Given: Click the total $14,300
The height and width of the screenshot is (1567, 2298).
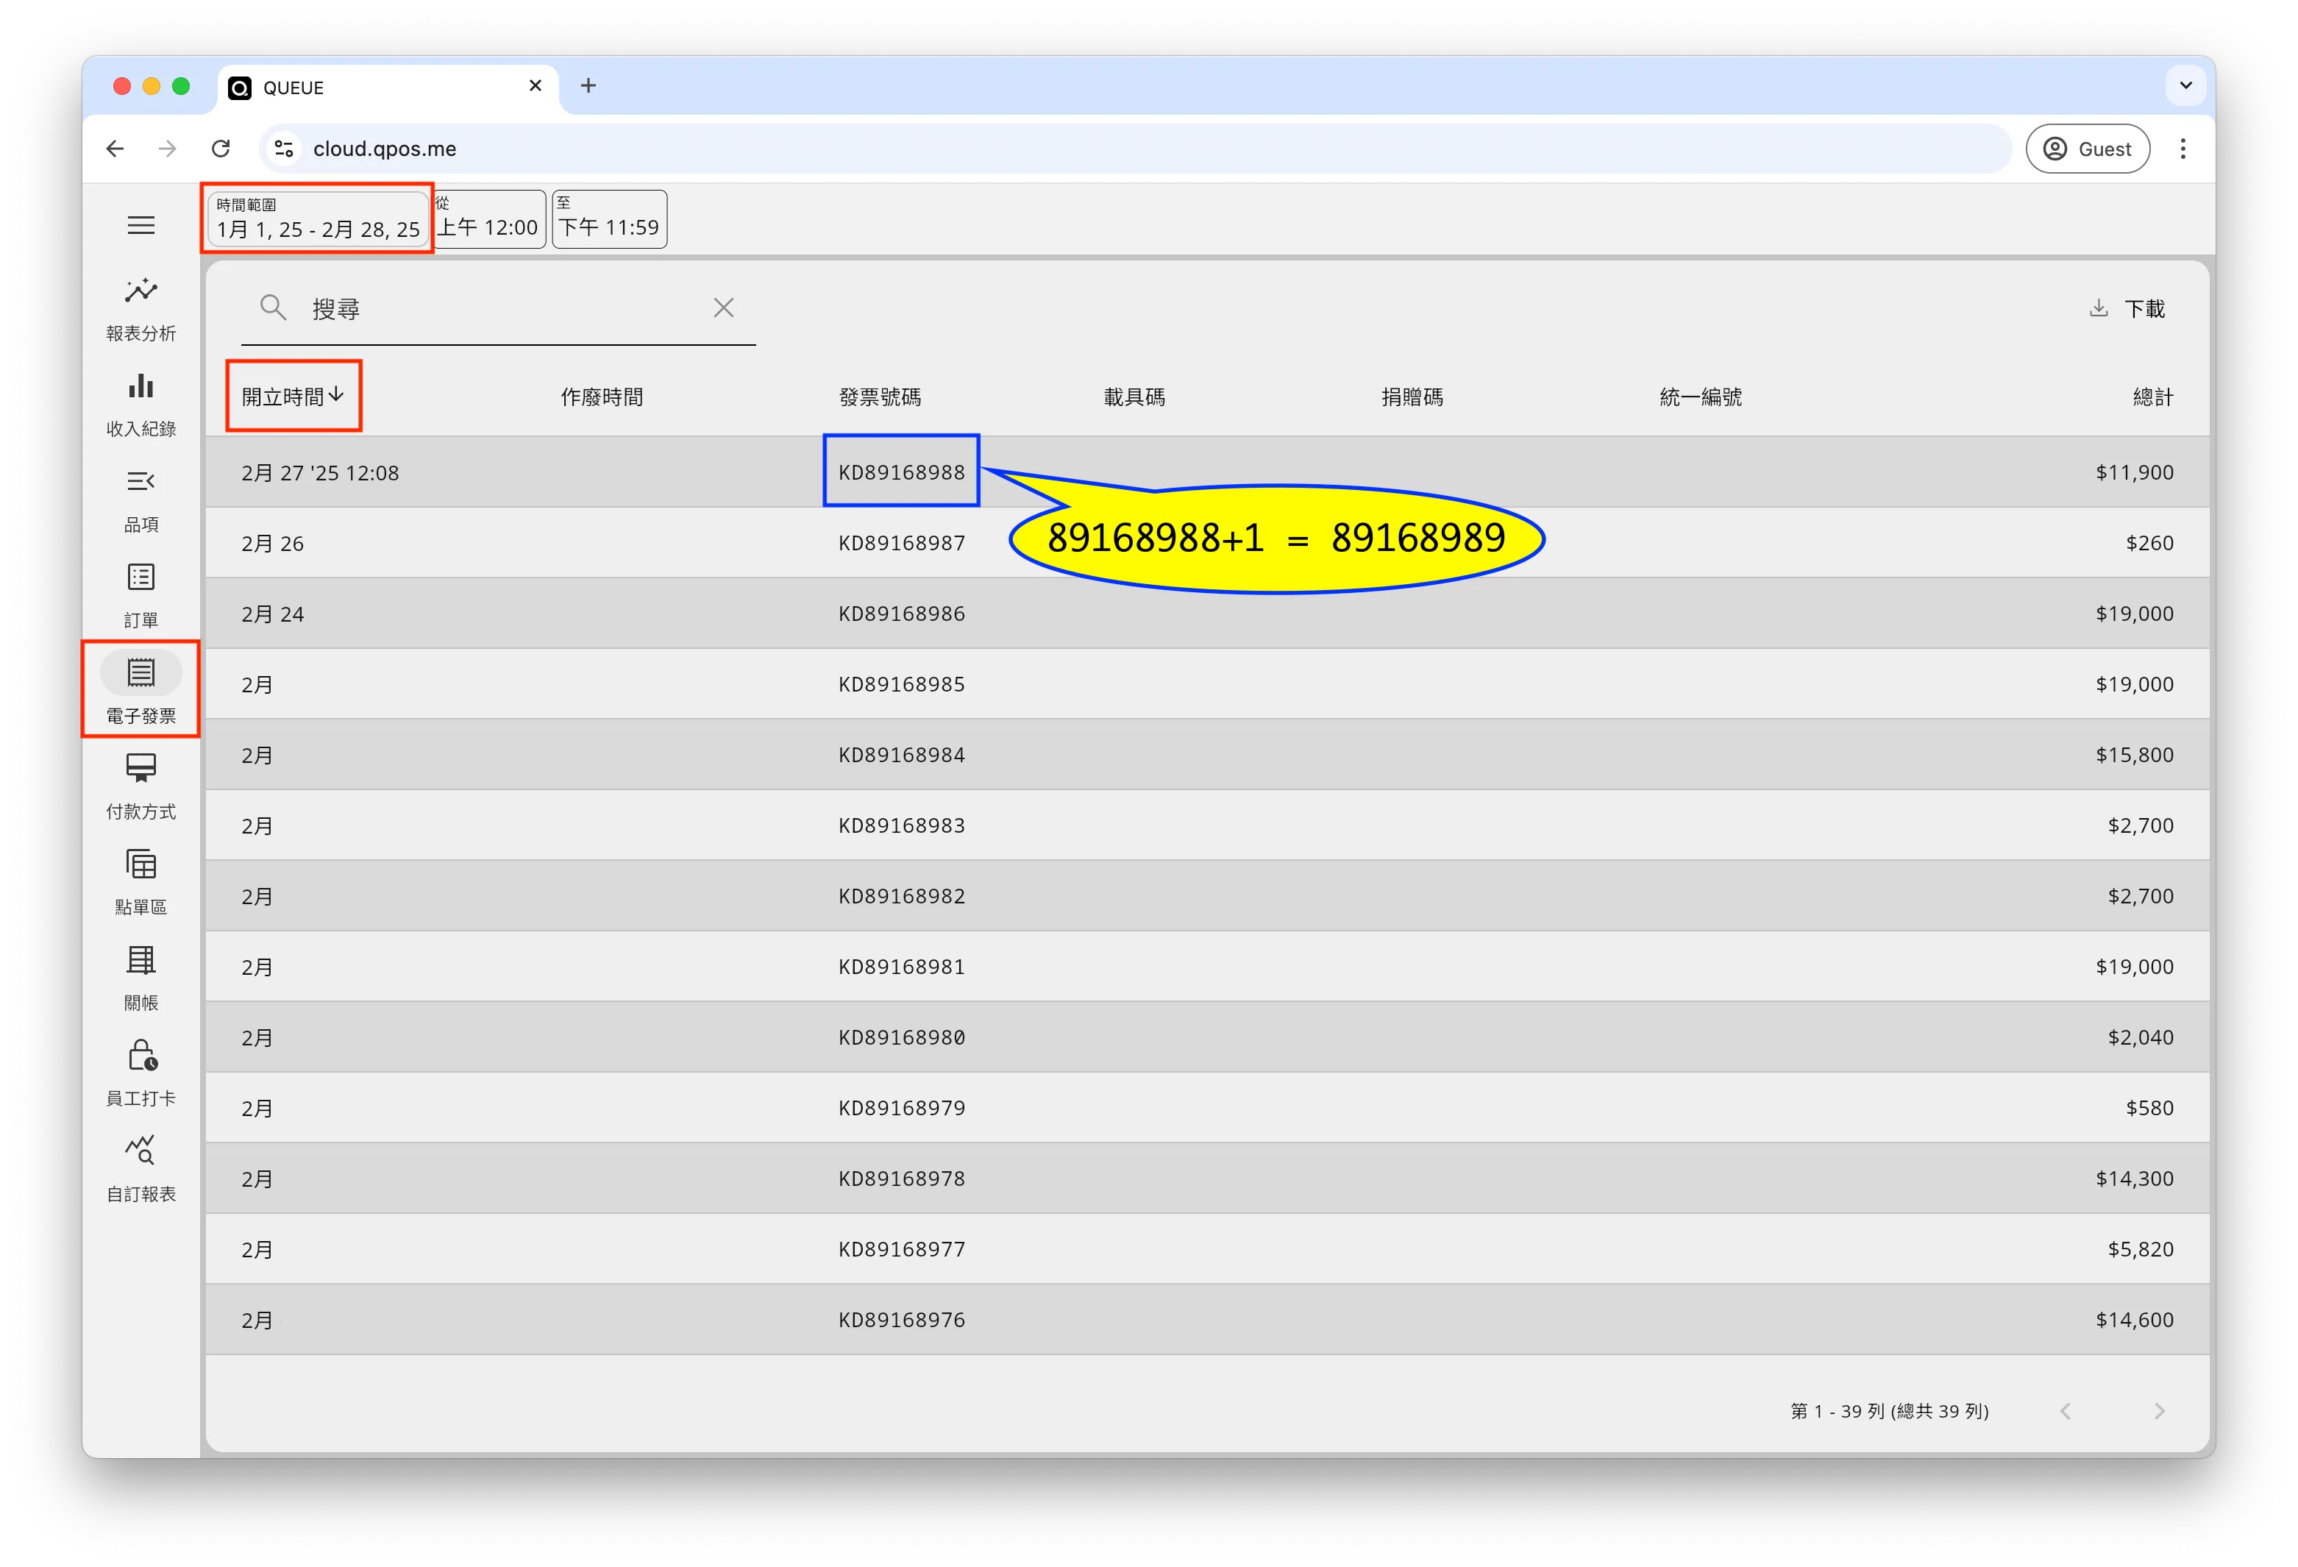Looking at the screenshot, I should pos(2134,1179).
